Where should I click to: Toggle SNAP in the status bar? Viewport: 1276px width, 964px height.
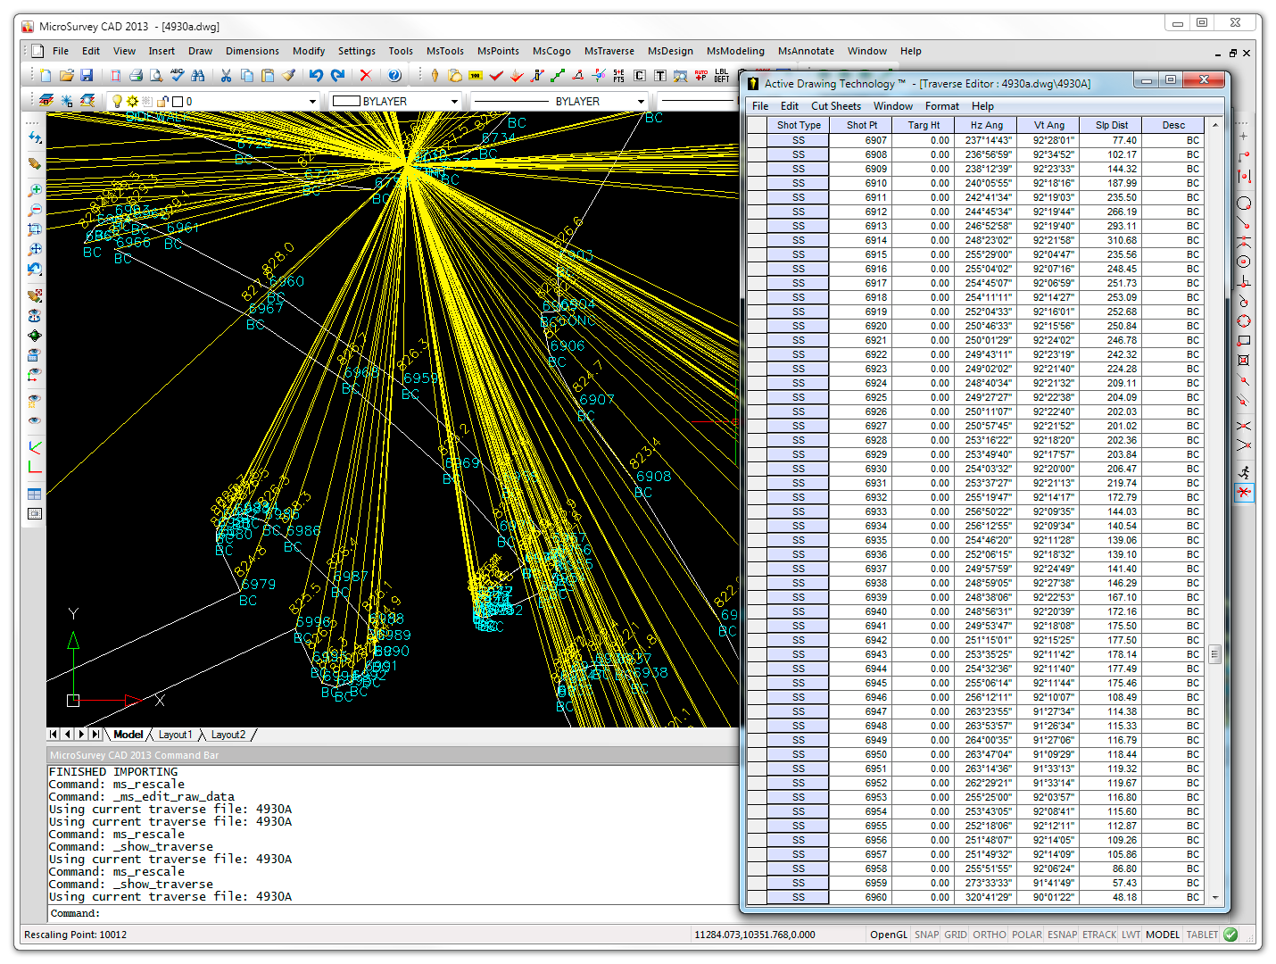[x=926, y=935]
